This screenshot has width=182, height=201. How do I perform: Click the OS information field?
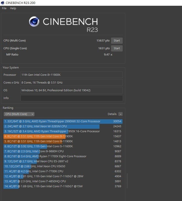pos(71,90)
